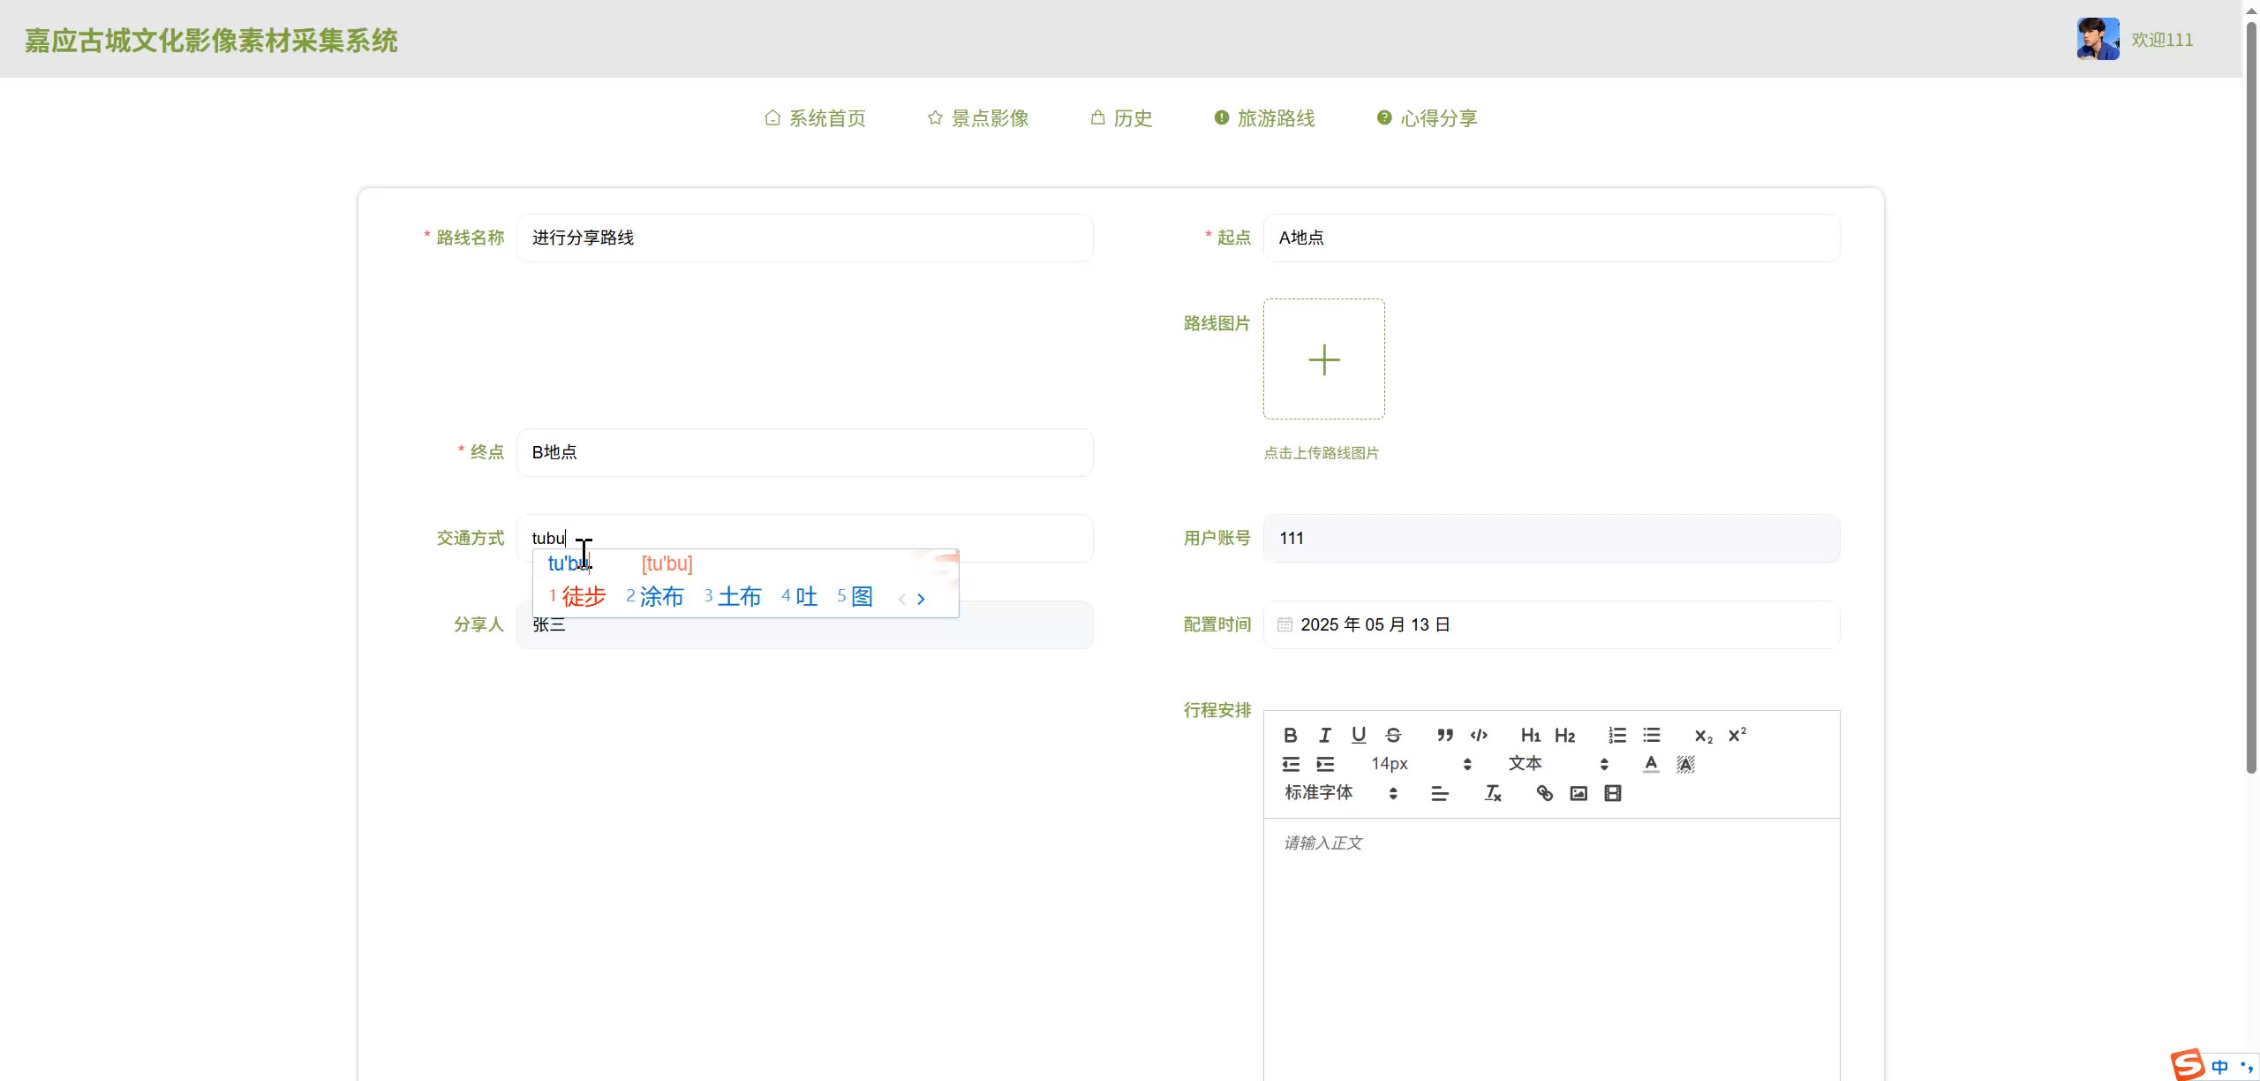Insert an image via the editor toolbar
This screenshot has height=1081, width=2260.
pos(1578,793)
